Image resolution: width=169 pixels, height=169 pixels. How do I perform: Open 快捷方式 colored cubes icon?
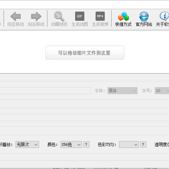(123, 16)
